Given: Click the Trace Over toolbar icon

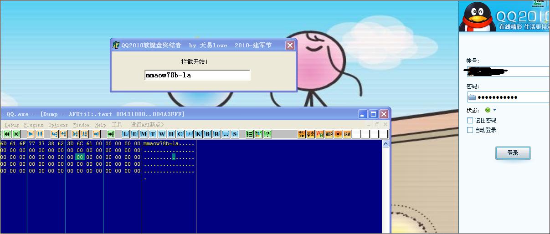Looking at the screenshot, I should coord(84,134).
